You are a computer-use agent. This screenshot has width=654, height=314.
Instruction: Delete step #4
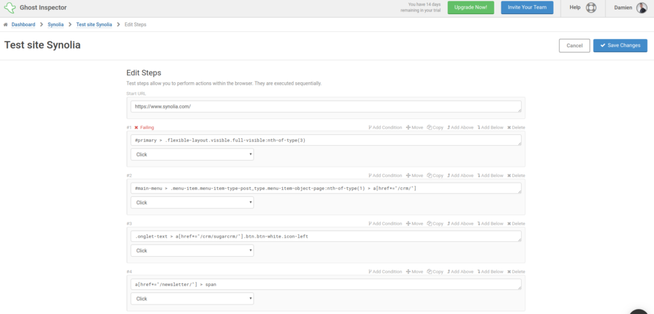[516, 271]
